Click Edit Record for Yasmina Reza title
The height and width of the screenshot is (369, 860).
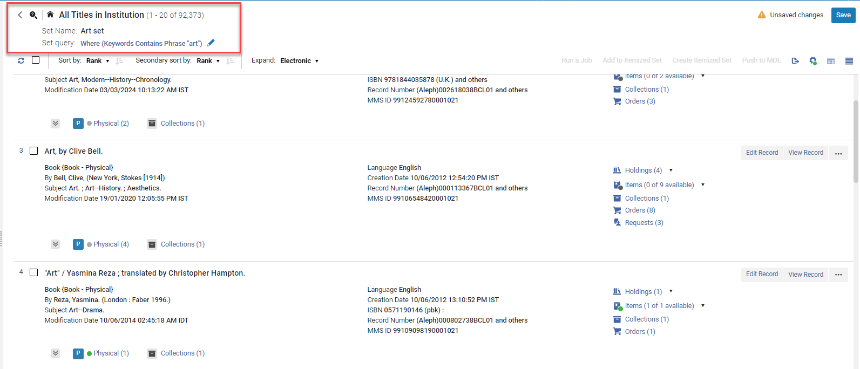pos(762,274)
